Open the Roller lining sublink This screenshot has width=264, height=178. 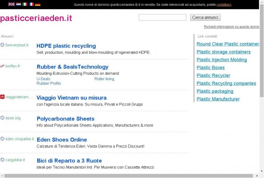pos(104,79)
